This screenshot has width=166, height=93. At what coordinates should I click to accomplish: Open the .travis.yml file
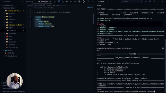click(x=12, y=42)
